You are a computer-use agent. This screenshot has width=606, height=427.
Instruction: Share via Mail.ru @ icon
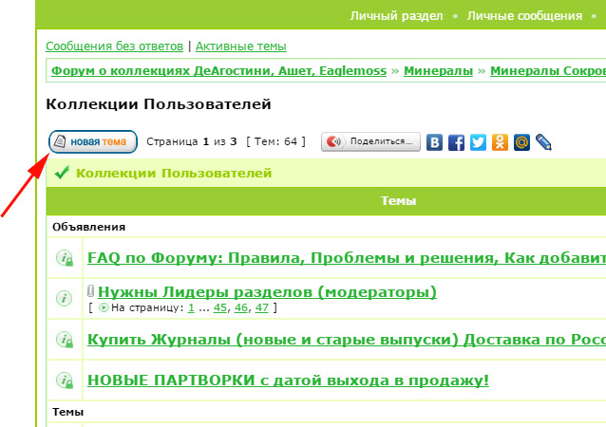coord(521,142)
